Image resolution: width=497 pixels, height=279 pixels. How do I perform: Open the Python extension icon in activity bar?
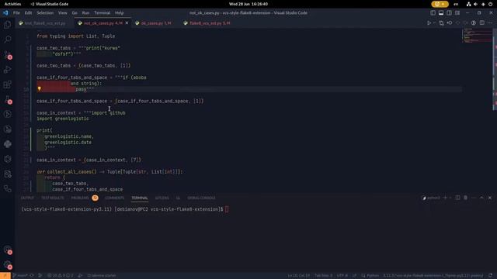pyautogui.click(x=7, y=144)
